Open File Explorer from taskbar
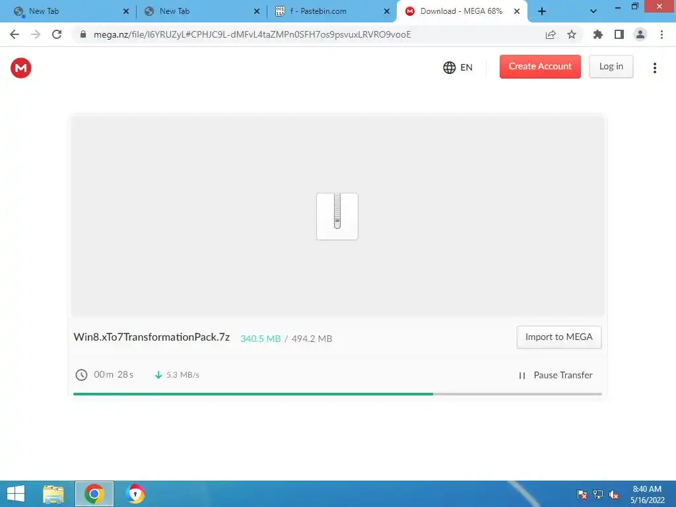The width and height of the screenshot is (676, 507). 53,494
